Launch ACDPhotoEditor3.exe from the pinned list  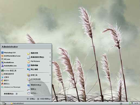click(11, 56)
